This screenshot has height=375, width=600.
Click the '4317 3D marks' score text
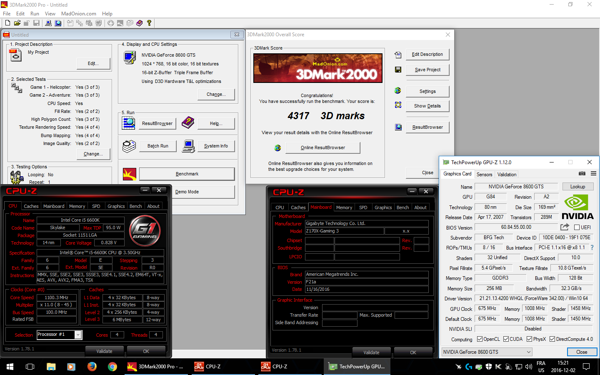click(326, 116)
